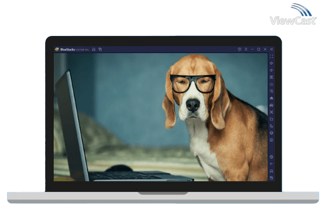Minimize the BlueStacks window

click(252, 49)
